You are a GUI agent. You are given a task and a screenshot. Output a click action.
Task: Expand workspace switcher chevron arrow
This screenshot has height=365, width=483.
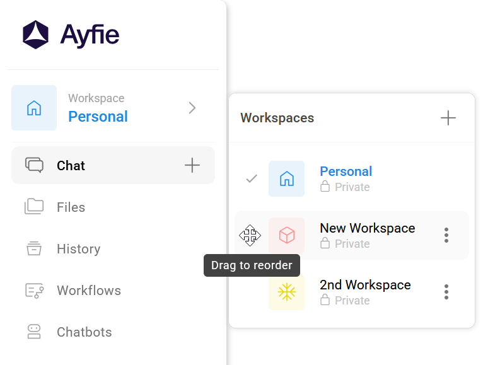point(192,108)
